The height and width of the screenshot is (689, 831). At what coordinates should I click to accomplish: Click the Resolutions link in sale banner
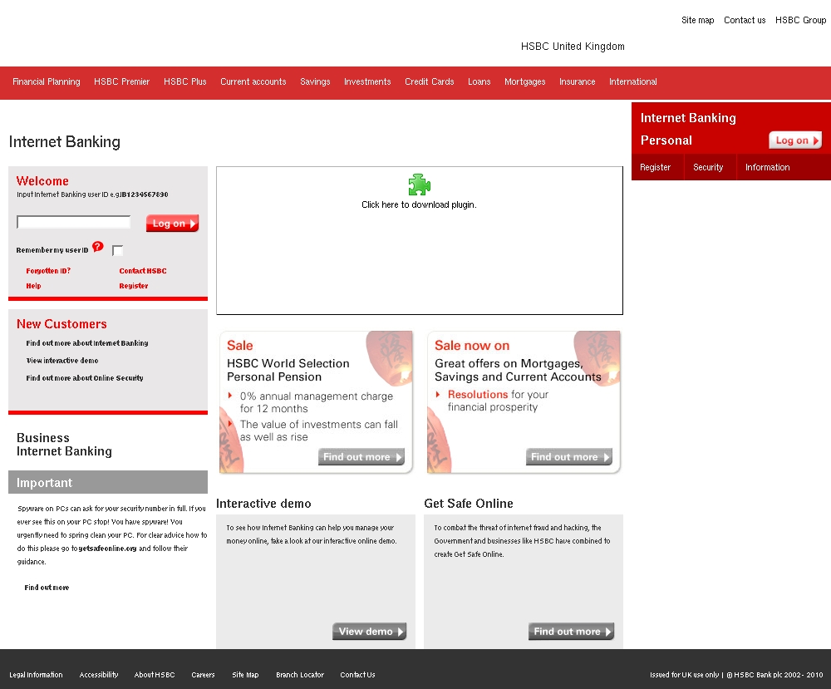point(478,394)
